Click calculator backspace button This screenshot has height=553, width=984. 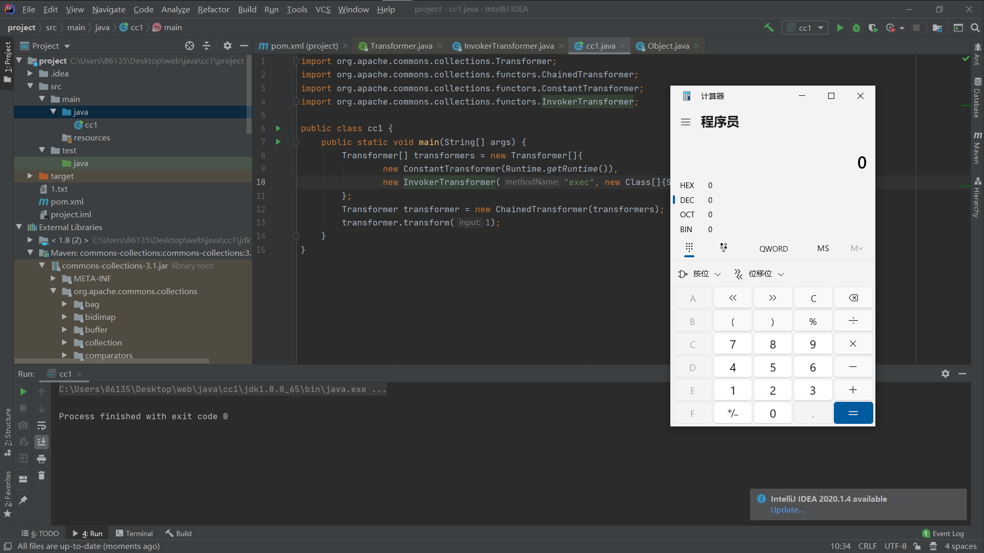853,298
